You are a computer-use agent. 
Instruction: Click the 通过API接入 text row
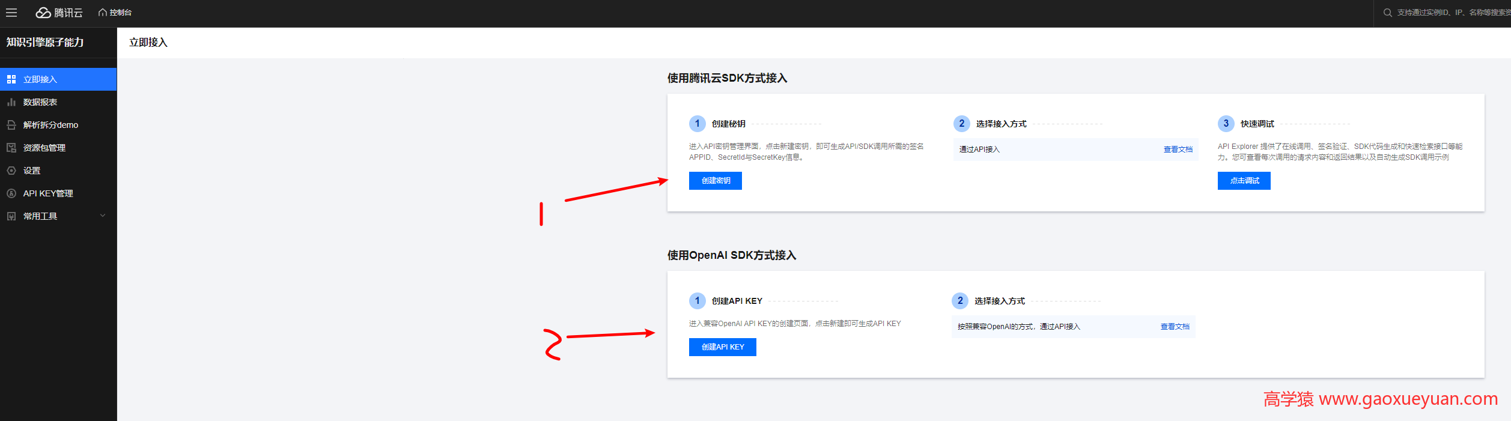tap(1075, 150)
